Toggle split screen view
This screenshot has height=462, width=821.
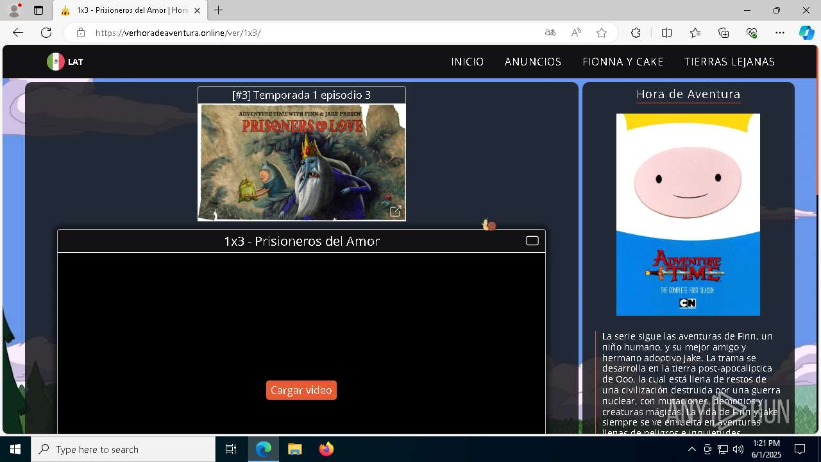(666, 33)
